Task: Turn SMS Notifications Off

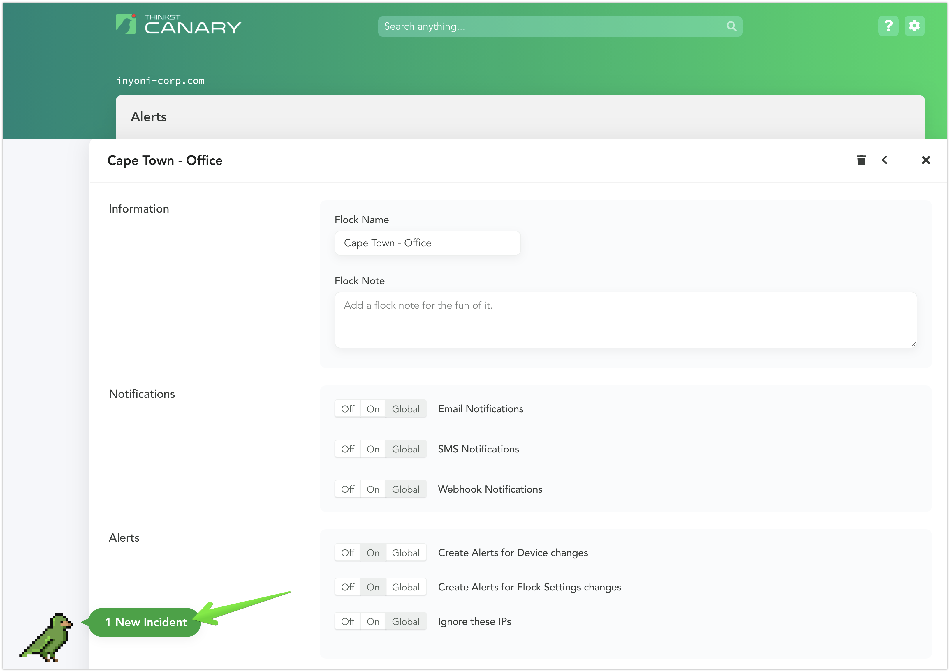Action: point(347,449)
